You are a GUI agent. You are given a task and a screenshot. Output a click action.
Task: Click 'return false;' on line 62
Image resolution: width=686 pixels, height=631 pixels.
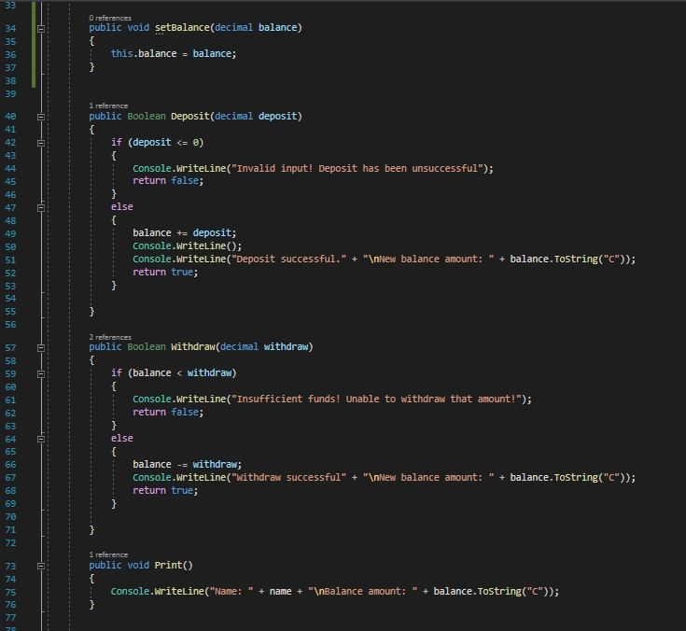(x=168, y=413)
